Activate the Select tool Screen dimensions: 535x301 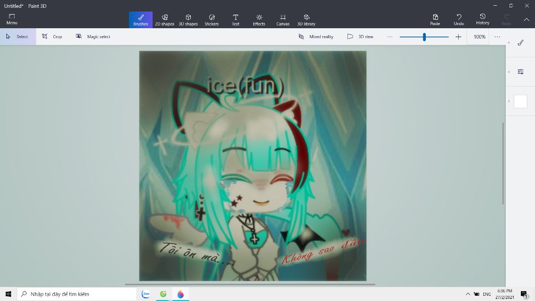point(18,37)
